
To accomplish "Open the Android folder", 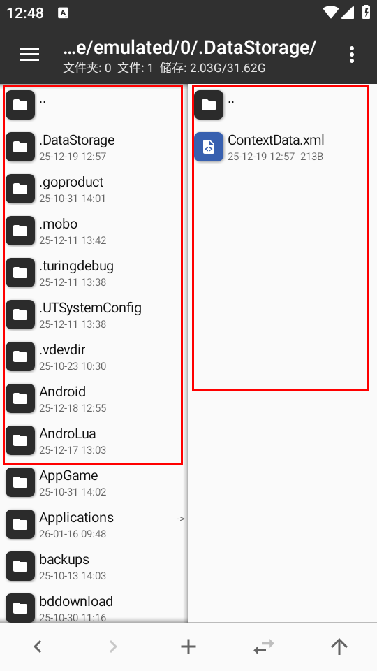I will tap(94, 398).
